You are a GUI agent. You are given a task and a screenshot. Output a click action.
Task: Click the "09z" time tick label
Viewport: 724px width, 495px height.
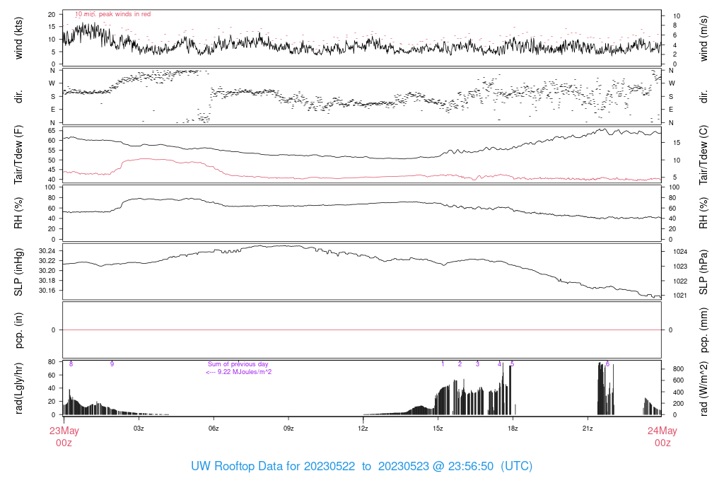coord(288,429)
